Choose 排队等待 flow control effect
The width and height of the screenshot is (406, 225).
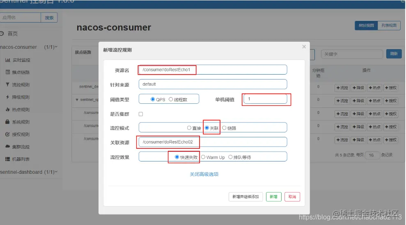click(230, 157)
